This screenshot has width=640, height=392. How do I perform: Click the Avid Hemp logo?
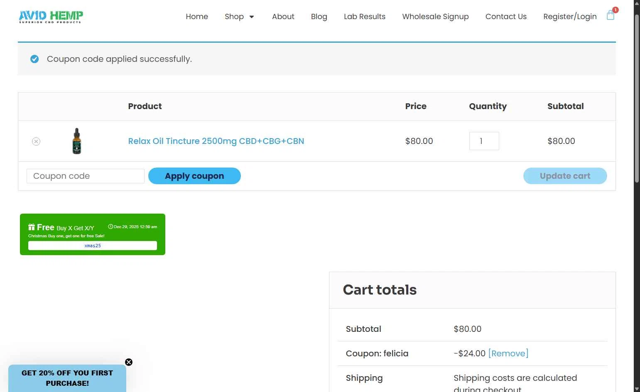[51, 17]
